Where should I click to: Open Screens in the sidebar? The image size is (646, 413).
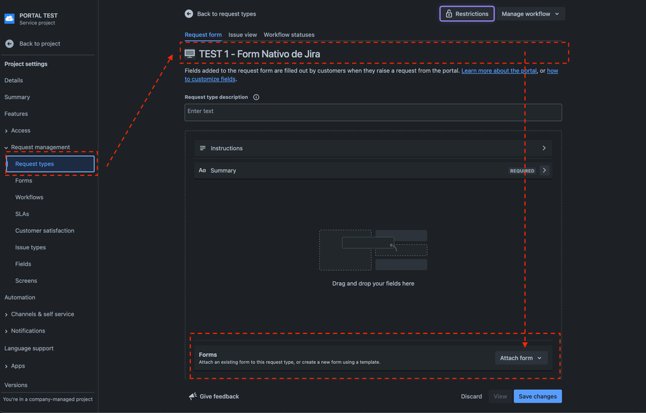(x=26, y=281)
